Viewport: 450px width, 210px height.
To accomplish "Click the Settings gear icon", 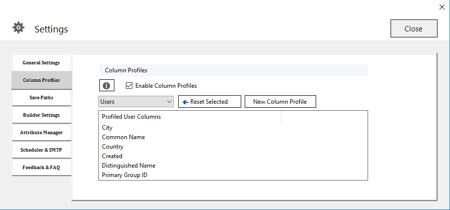I will pos(18,27).
